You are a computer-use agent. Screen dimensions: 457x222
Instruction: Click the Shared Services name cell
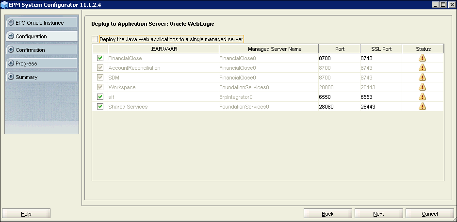point(163,107)
